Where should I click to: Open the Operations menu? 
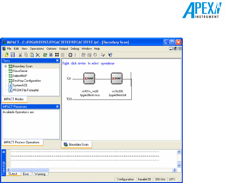37,49
